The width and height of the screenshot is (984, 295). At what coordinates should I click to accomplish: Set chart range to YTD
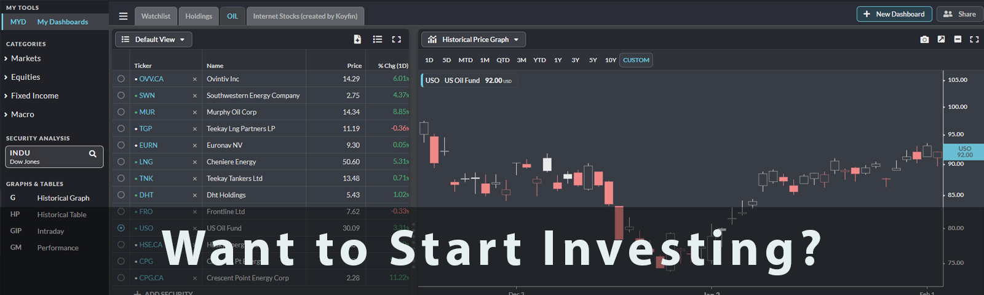(539, 60)
